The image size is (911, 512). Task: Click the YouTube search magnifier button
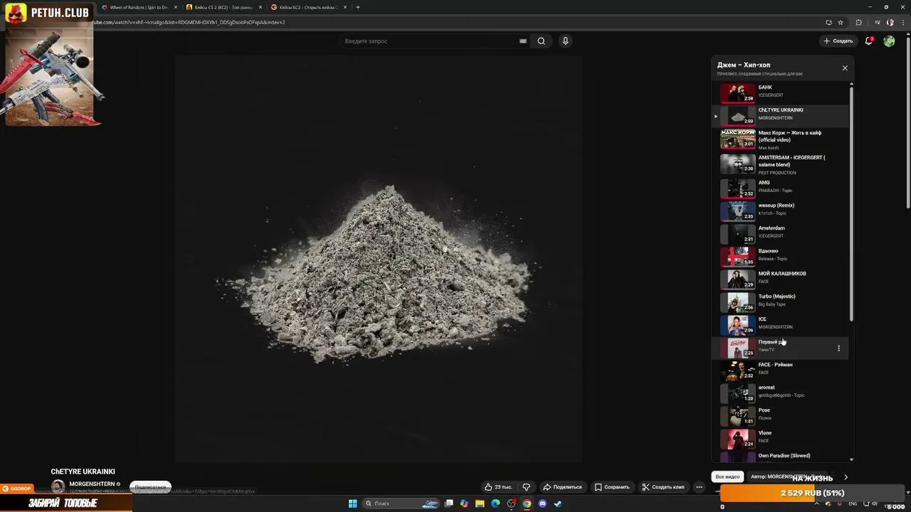[x=541, y=41]
